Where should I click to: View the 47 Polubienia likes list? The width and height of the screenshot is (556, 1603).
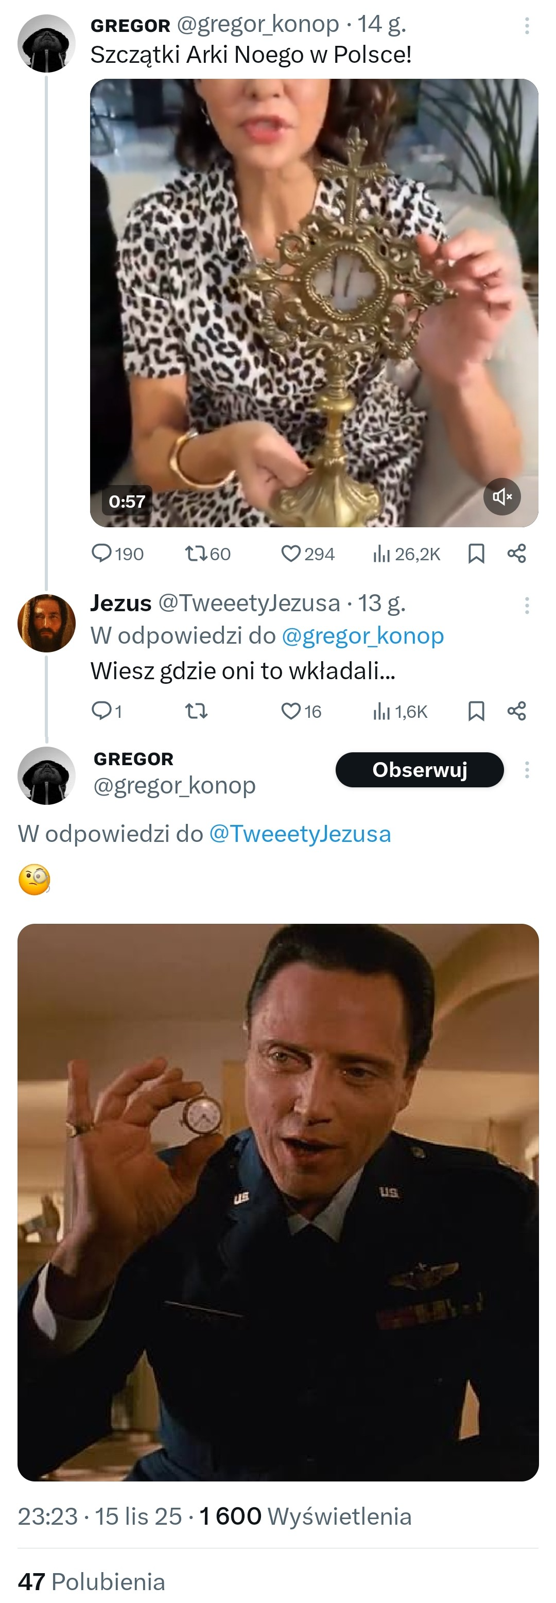pyautogui.click(x=92, y=1581)
